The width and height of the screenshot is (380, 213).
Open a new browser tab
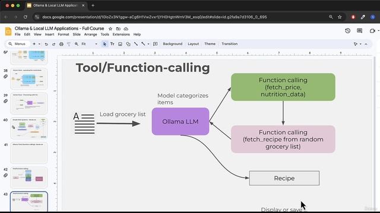(x=93, y=5)
